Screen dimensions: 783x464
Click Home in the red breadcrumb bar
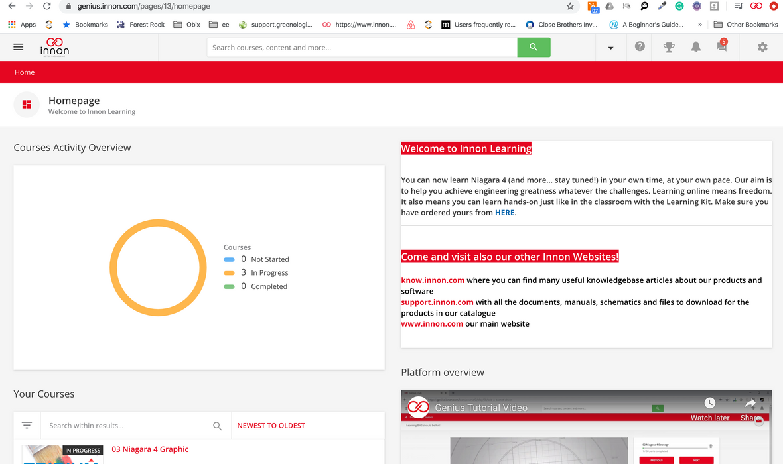[25, 72]
